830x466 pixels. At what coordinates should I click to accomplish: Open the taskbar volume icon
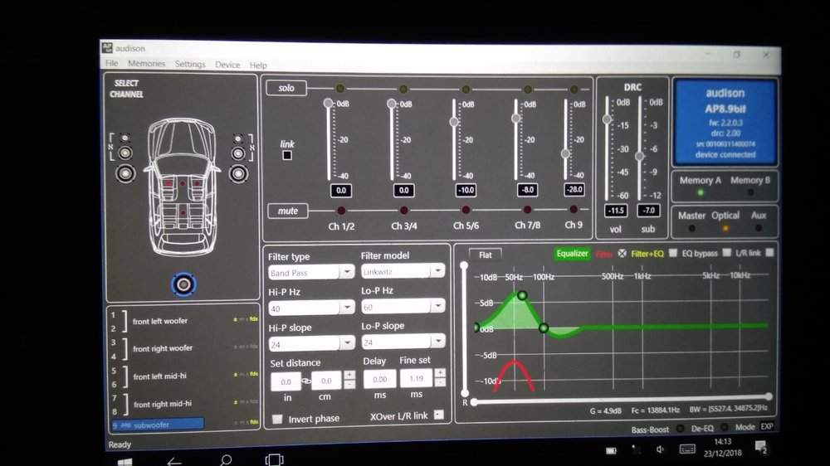pyautogui.click(x=660, y=449)
